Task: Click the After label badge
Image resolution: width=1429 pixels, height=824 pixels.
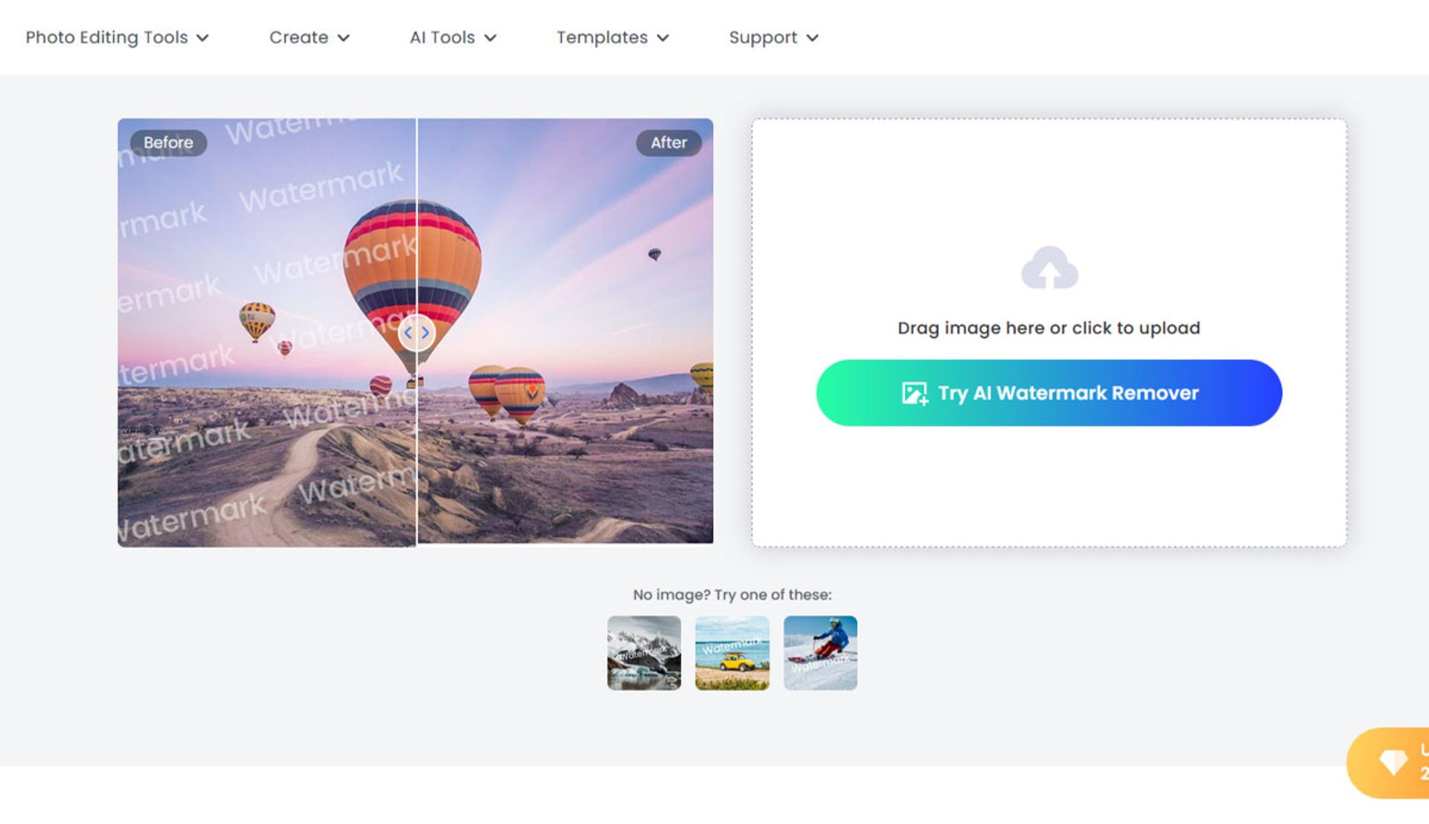Action: 668,142
